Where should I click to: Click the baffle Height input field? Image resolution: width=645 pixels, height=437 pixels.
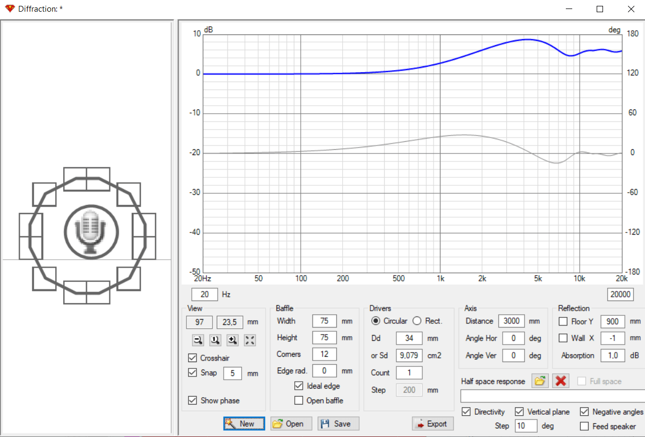pos(325,337)
